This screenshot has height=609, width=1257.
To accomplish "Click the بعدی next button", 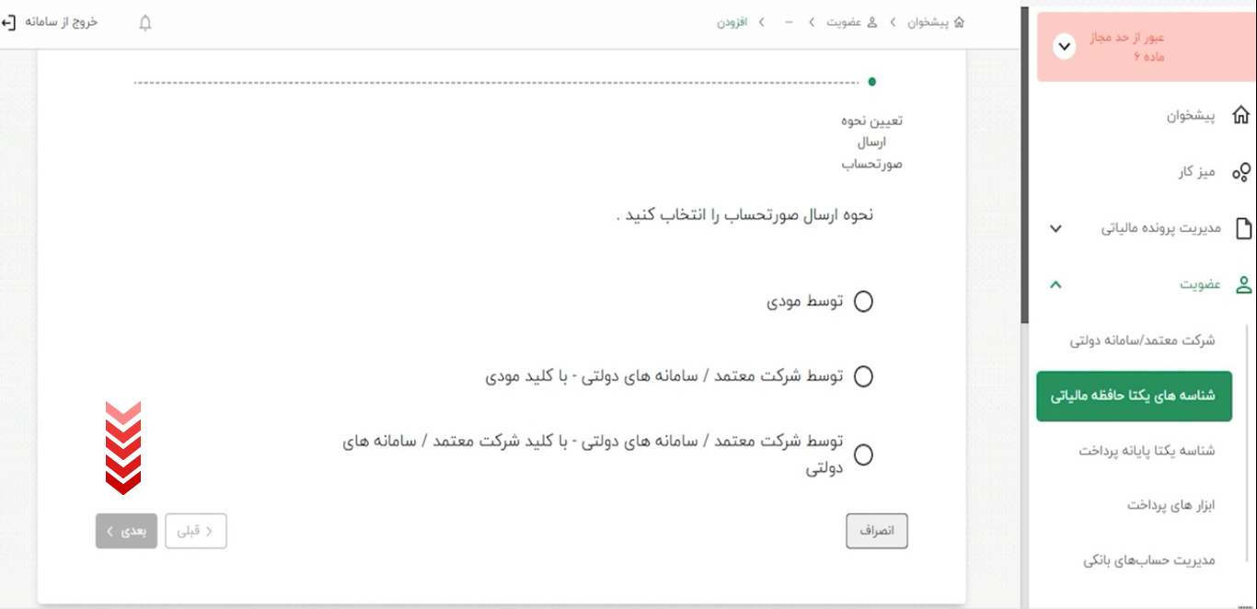I will 126,531.
